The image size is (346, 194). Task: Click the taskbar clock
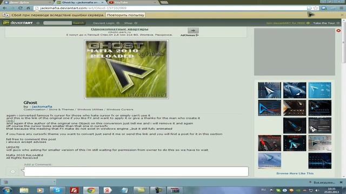tap(331, 190)
